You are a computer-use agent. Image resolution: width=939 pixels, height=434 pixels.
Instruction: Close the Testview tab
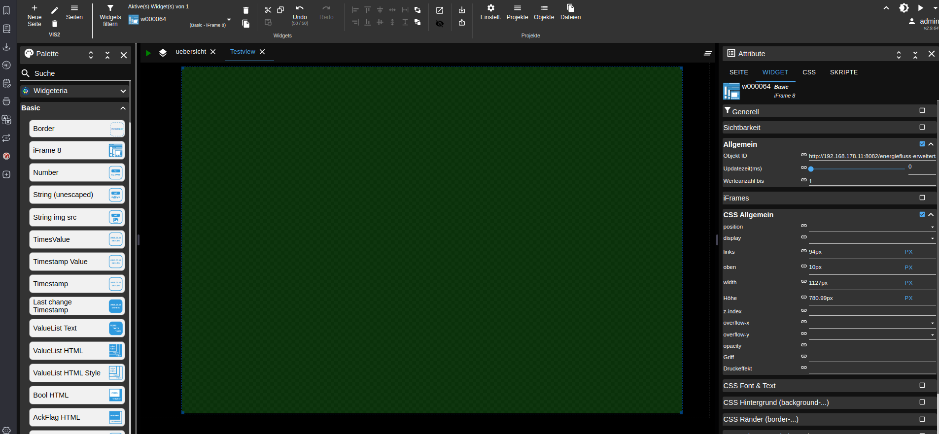pyautogui.click(x=262, y=52)
